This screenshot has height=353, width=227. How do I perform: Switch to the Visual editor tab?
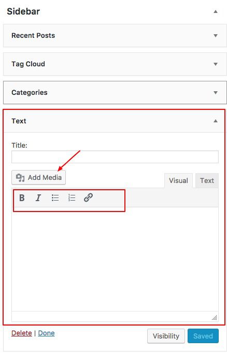[178, 180]
